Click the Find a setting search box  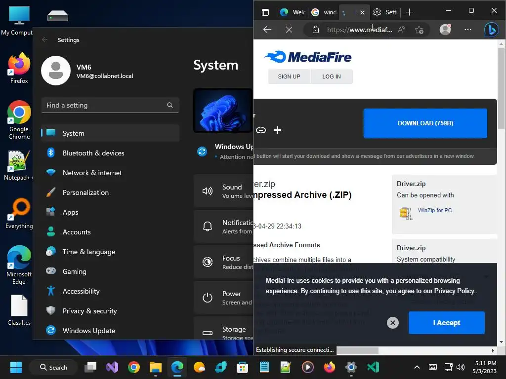[x=110, y=105]
